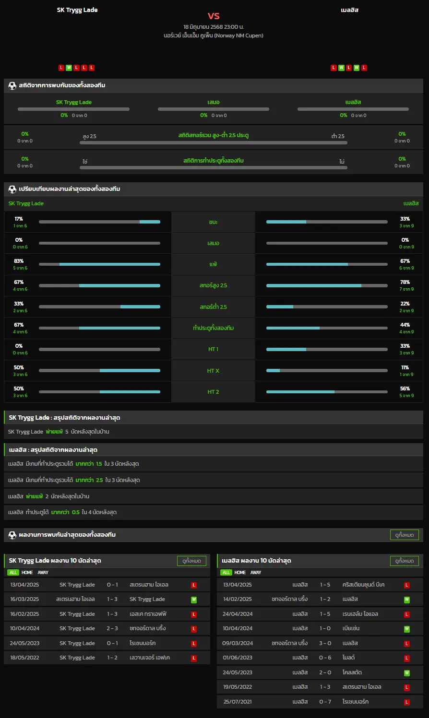Click soccer ball icon beside ผลงานการพบกันล่าสุดของทั้งสองทีม
Image resolution: width=429 pixels, height=718 pixels.
point(12,535)
